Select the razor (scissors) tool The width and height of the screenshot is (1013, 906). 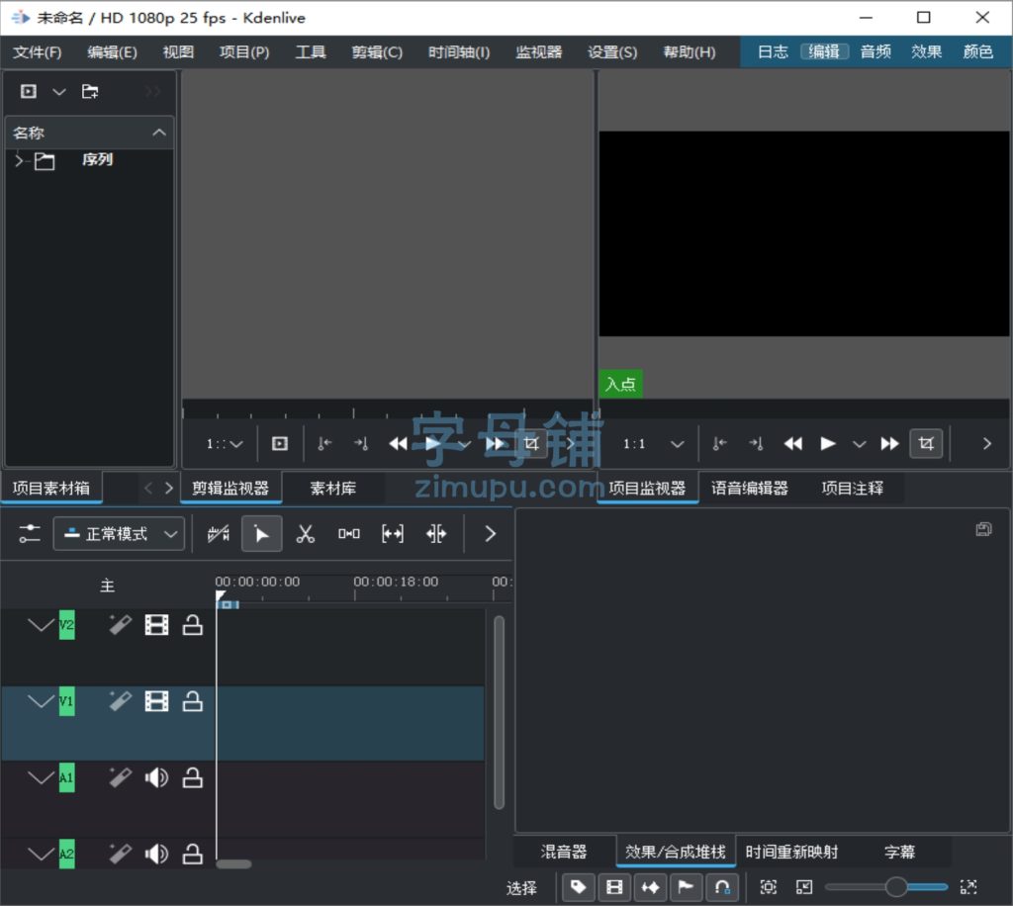(x=305, y=534)
